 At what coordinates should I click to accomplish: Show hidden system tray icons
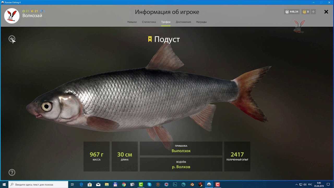pos(296,184)
